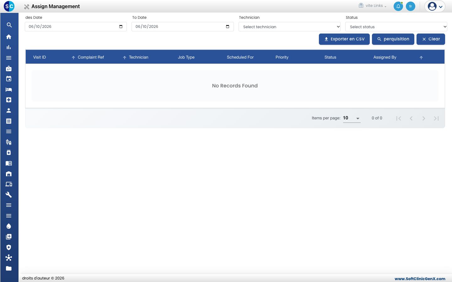Click the sort arrow after Assigned By
452x282 pixels.
click(421, 58)
